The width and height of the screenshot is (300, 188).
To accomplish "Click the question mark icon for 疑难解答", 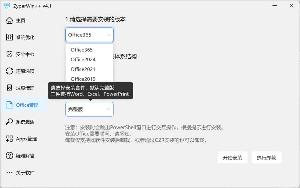I will click(x=9, y=156).
